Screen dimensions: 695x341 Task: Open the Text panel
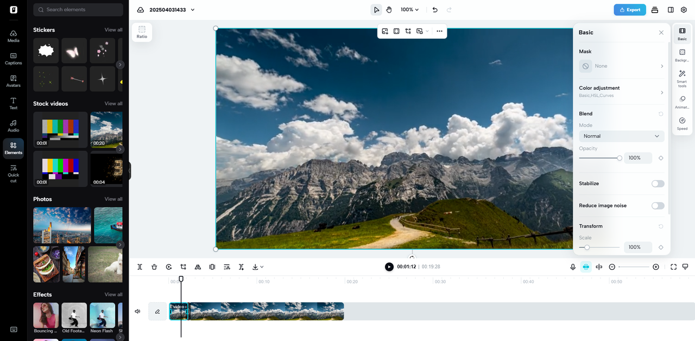pyautogui.click(x=14, y=103)
